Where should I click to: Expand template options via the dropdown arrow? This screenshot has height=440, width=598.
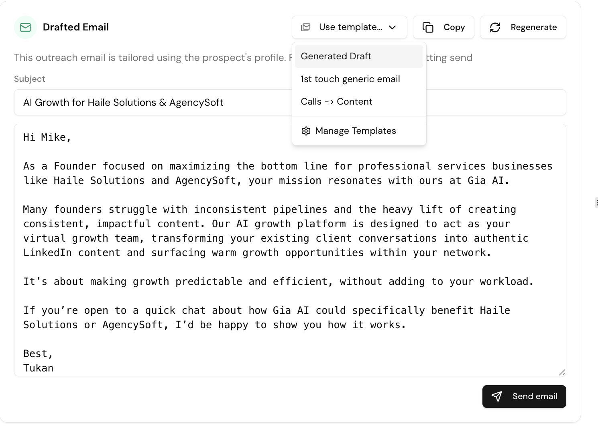392,27
